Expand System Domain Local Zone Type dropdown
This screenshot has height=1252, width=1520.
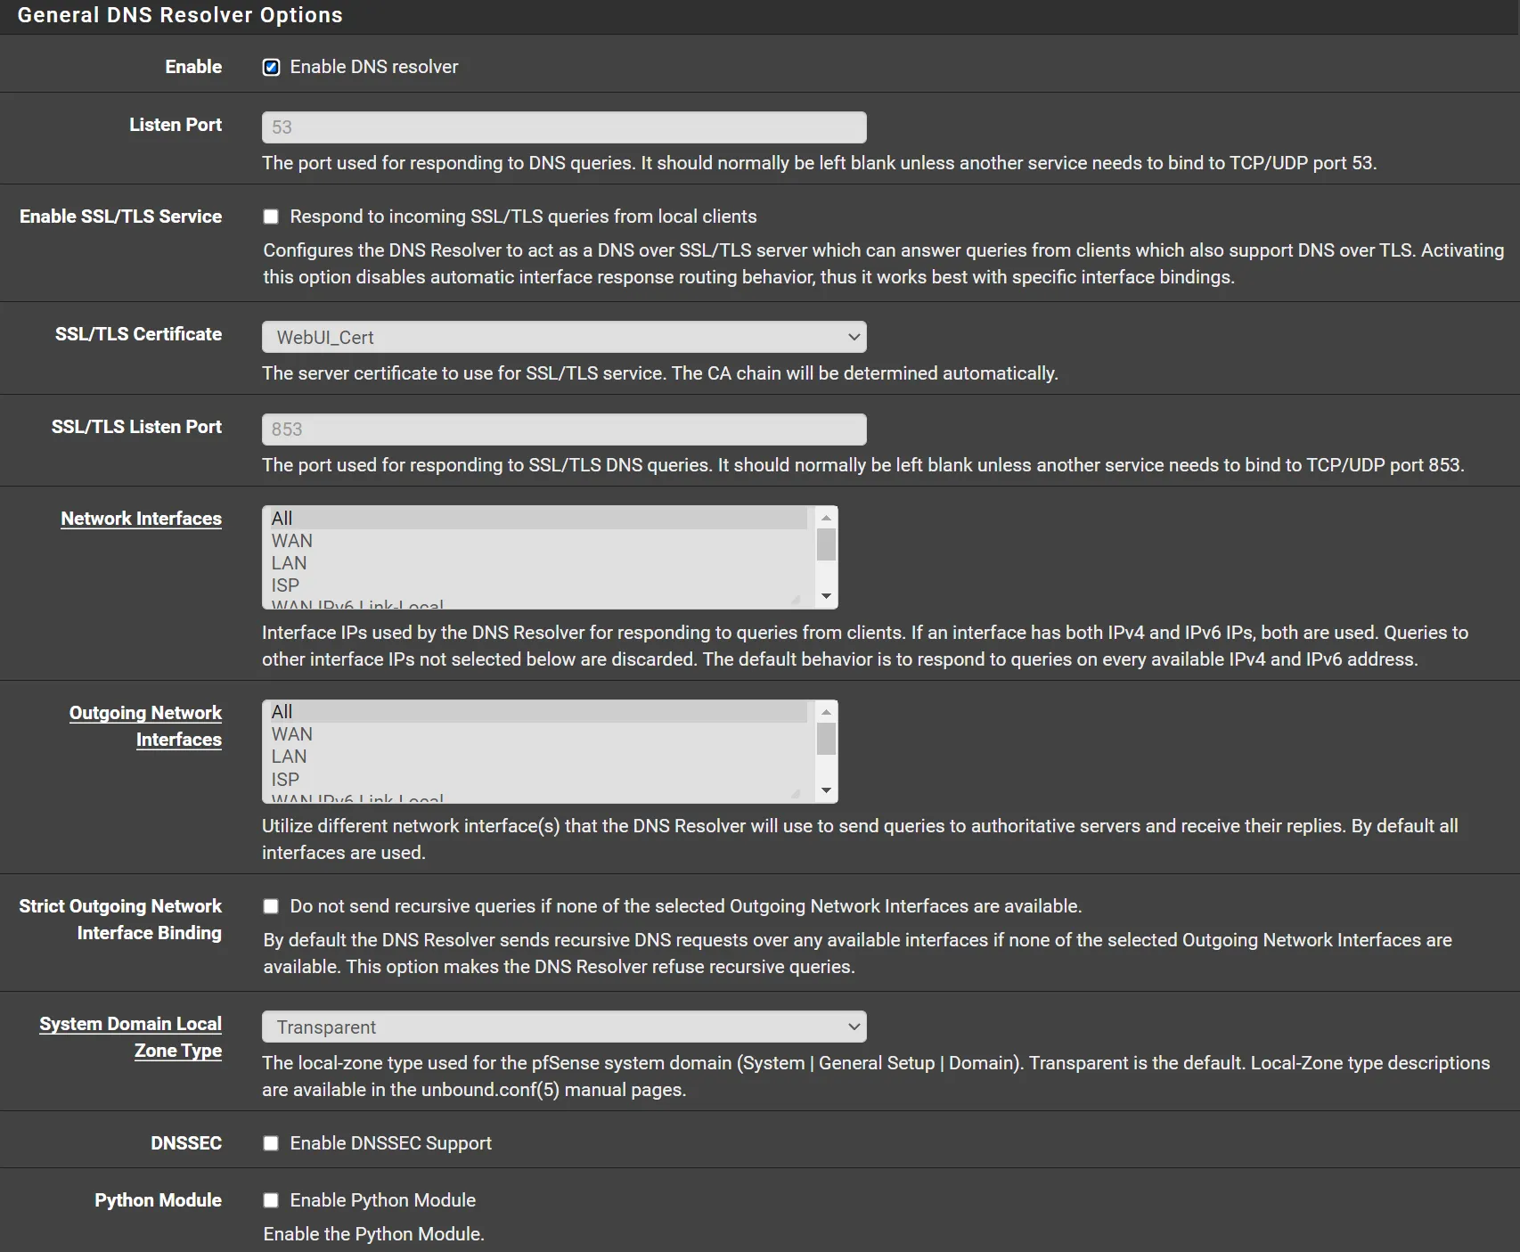(x=563, y=1027)
